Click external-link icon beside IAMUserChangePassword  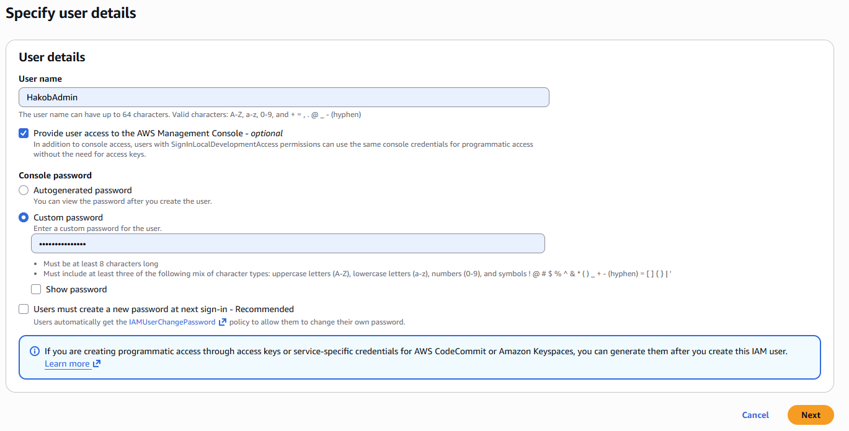point(223,322)
